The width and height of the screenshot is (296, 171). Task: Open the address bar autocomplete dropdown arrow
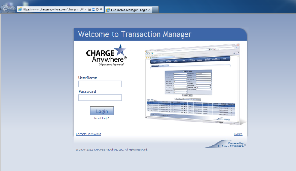tap(85, 10)
